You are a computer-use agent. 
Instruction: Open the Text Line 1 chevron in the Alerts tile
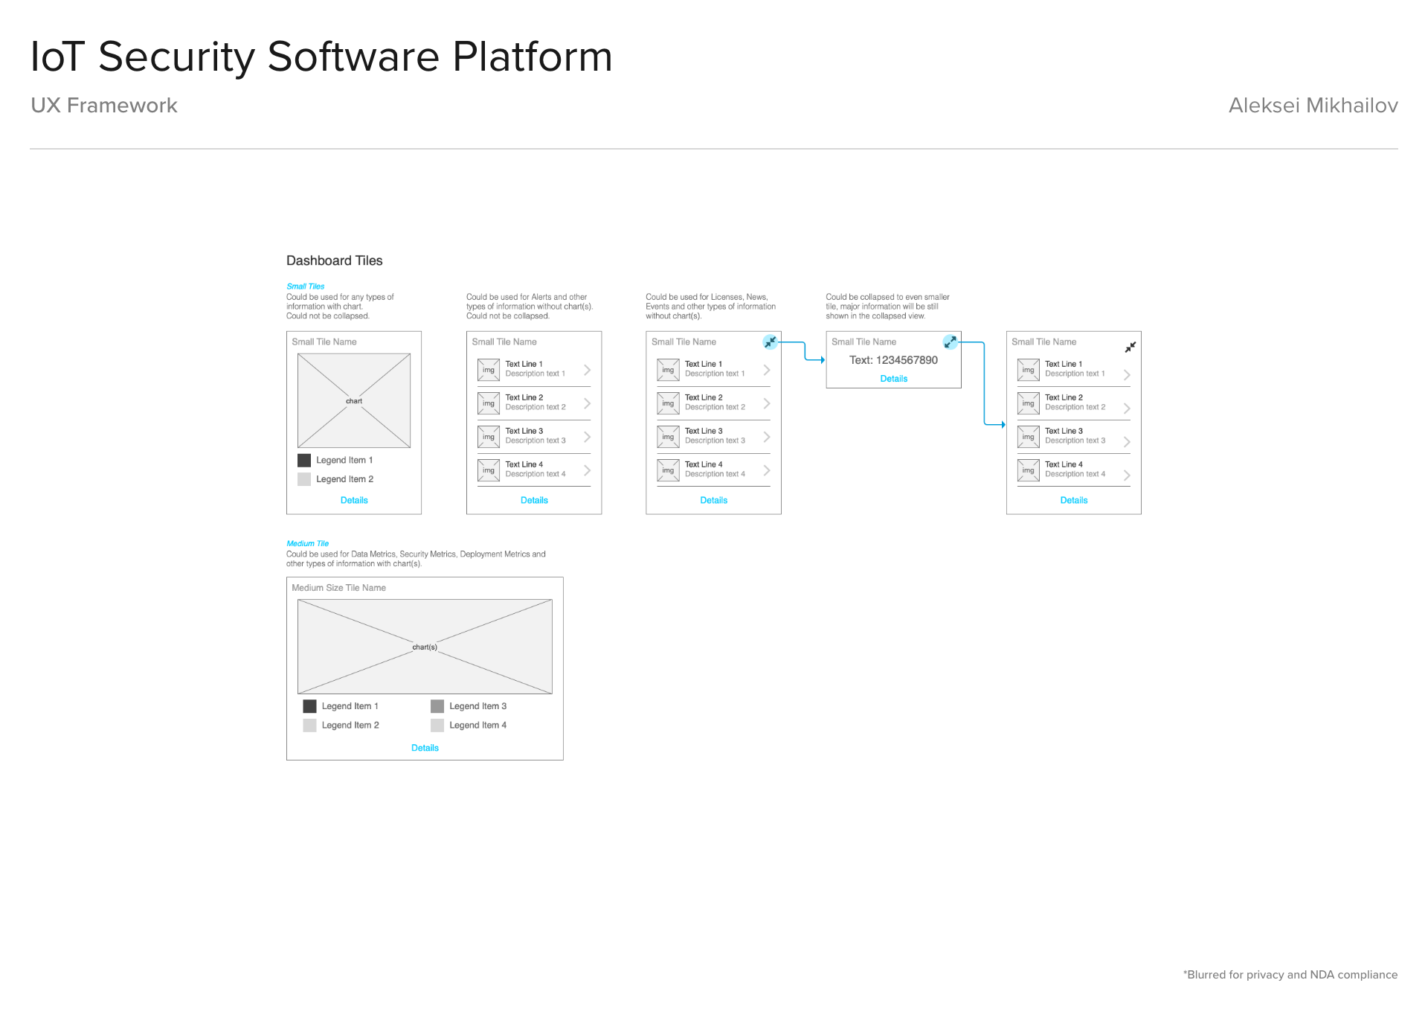[x=587, y=370]
